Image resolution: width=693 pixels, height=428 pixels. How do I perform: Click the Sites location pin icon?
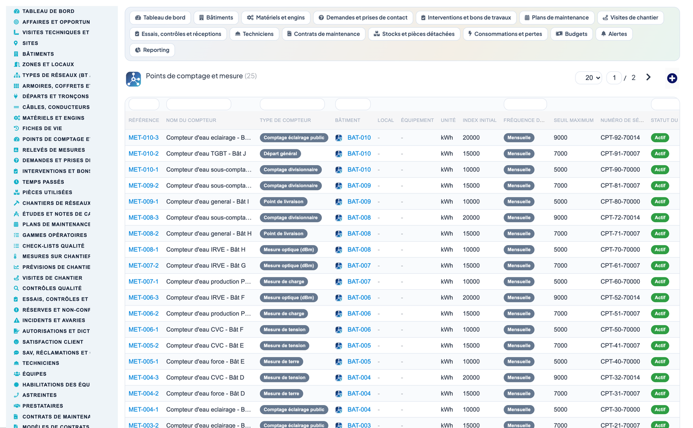click(16, 43)
